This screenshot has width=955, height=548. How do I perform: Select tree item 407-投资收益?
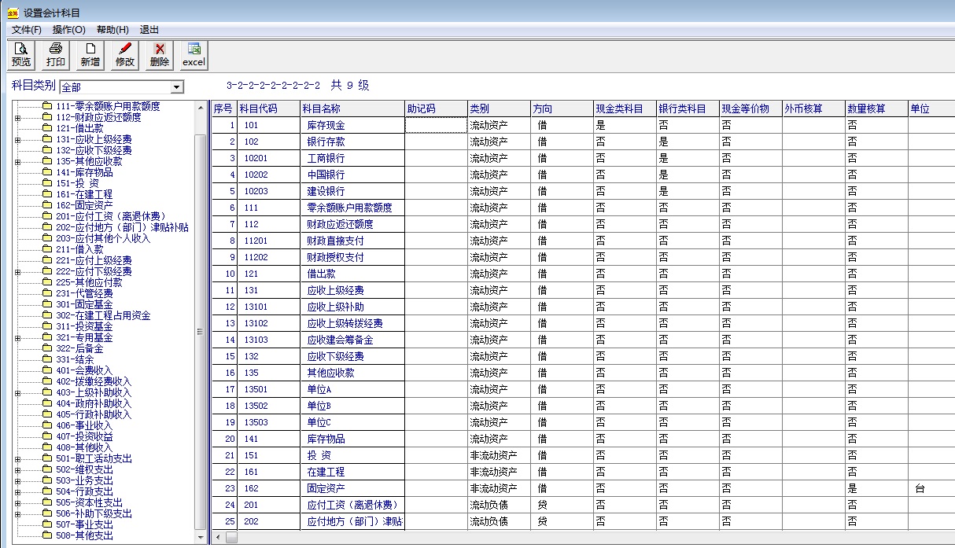pyautogui.click(x=84, y=436)
